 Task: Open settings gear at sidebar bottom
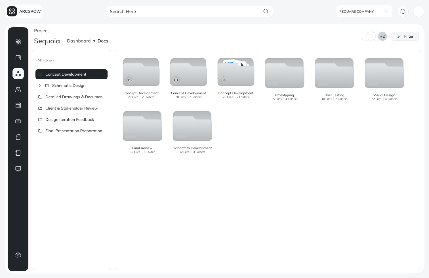coord(18,255)
